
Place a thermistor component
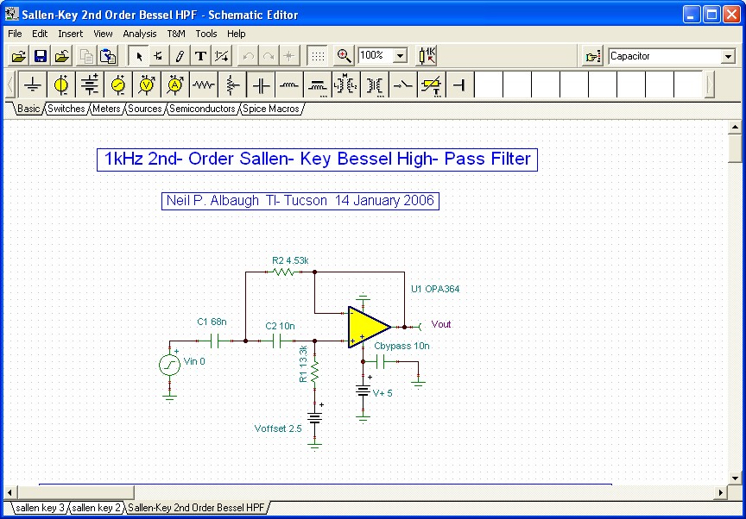tap(432, 85)
